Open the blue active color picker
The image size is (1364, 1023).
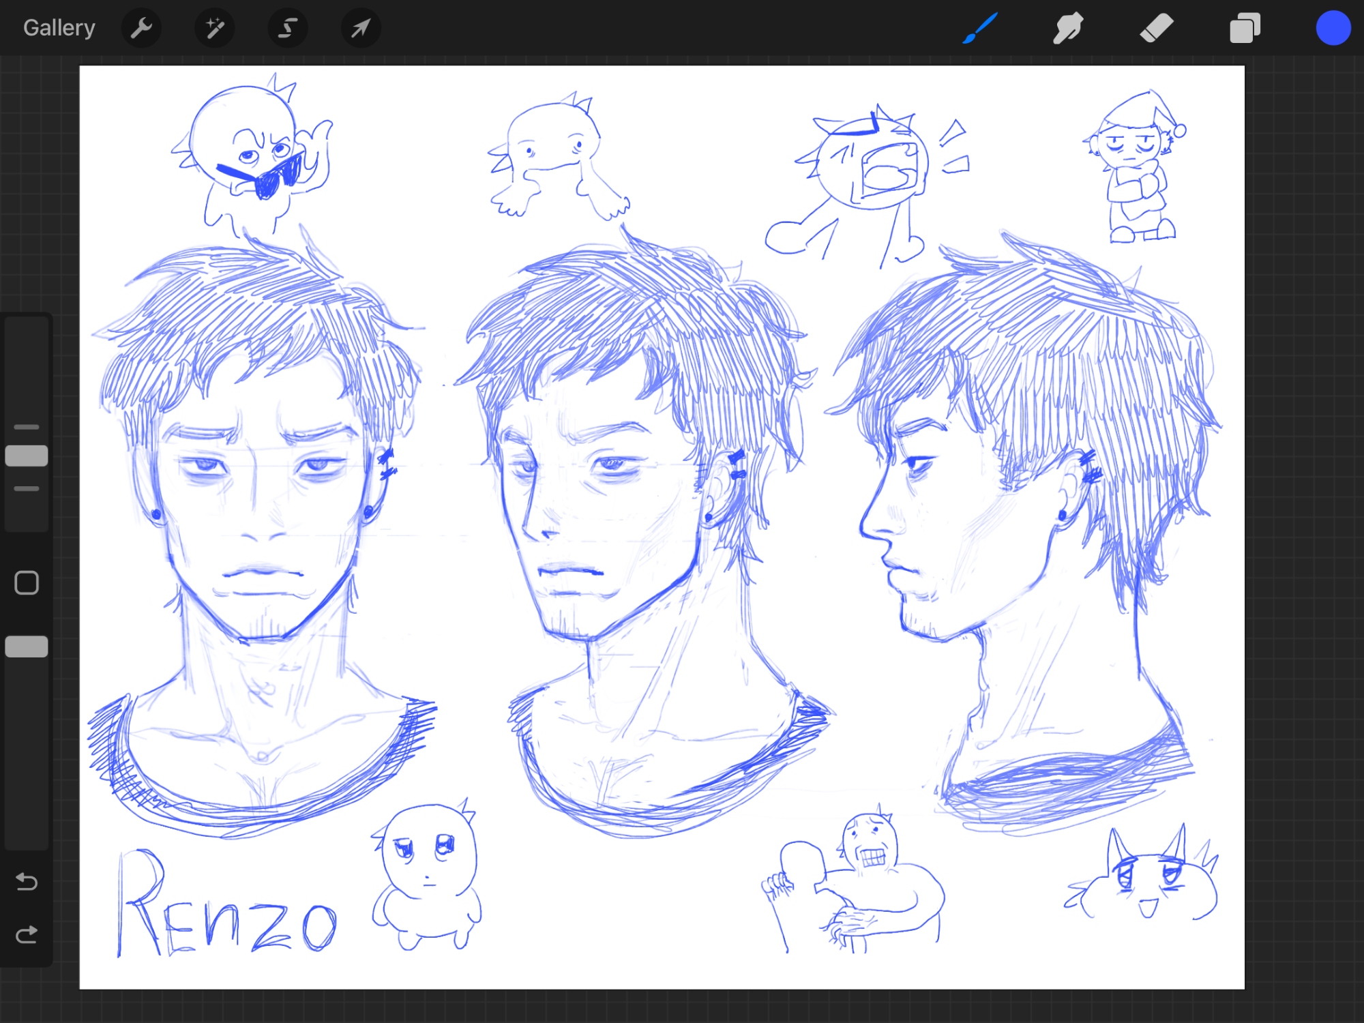(x=1333, y=28)
